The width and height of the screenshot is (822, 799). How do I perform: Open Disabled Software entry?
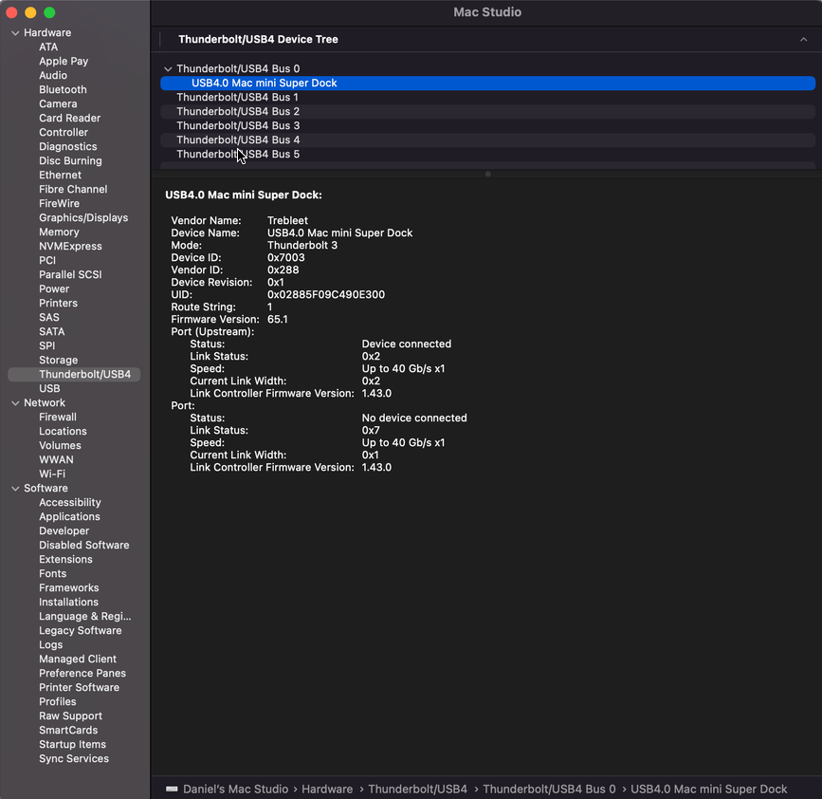tap(83, 545)
